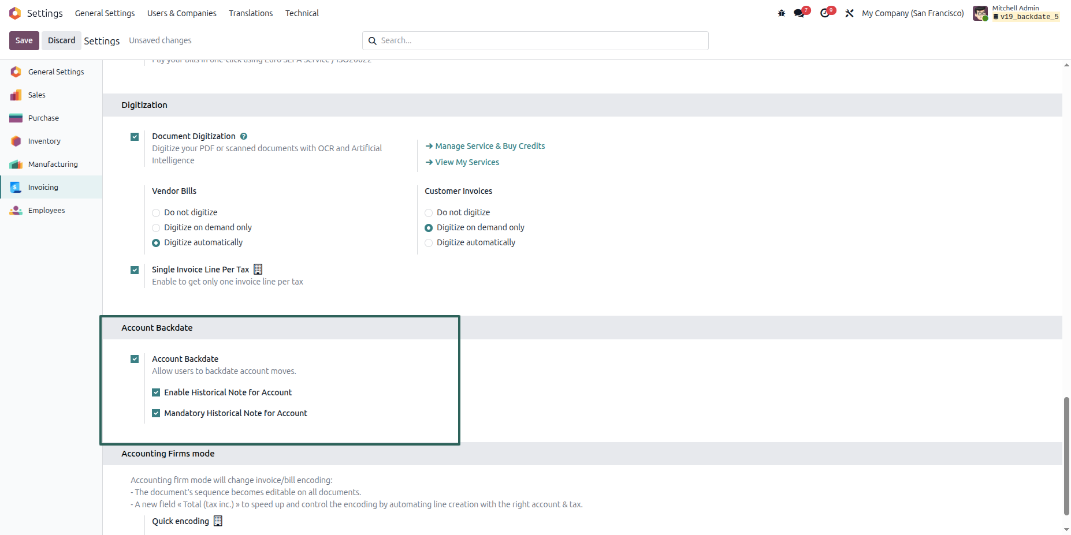Select the Sales sidebar icon
Screen dimensions: 1071x535
tap(16, 95)
